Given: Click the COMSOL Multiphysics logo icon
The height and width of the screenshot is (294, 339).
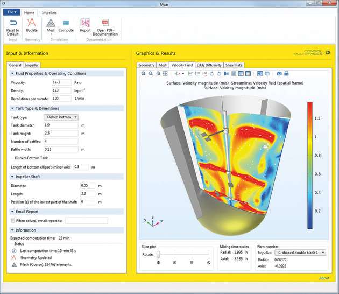Looking at the screenshot, I should click(x=328, y=52).
